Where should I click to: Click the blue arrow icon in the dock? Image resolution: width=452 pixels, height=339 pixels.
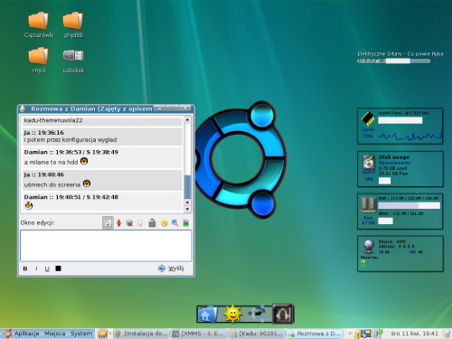pos(257,314)
